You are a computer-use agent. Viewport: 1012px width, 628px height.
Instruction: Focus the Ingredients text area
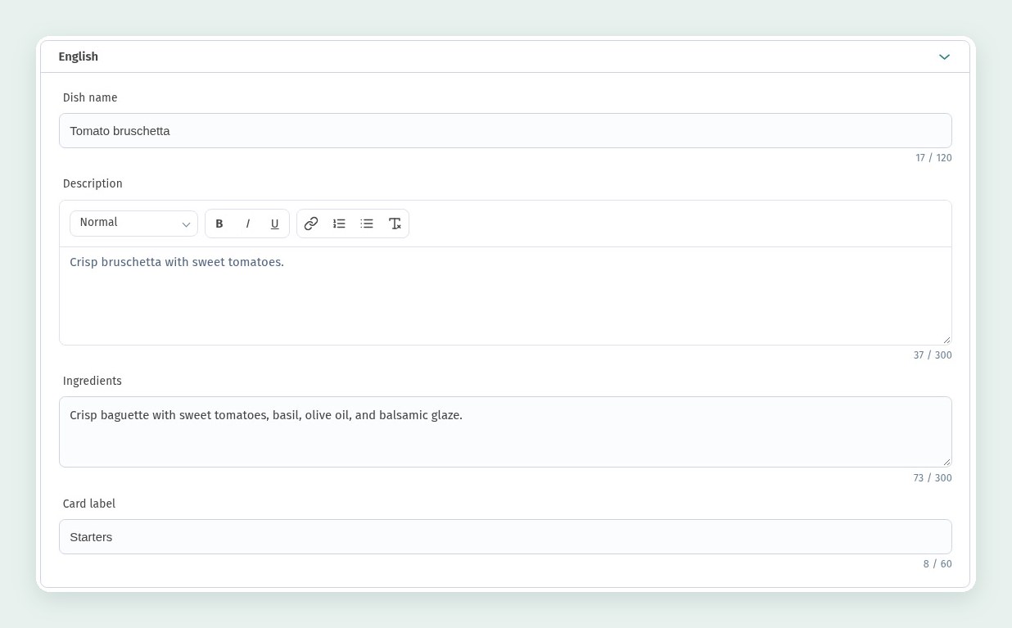(505, 432)
